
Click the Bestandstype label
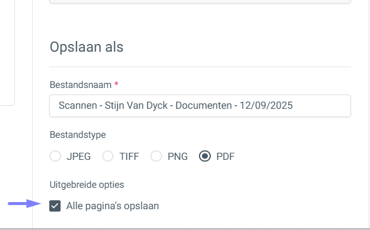78,135
